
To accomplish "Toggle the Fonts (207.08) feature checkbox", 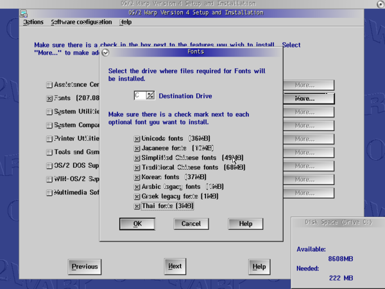I will coord(49,98).
